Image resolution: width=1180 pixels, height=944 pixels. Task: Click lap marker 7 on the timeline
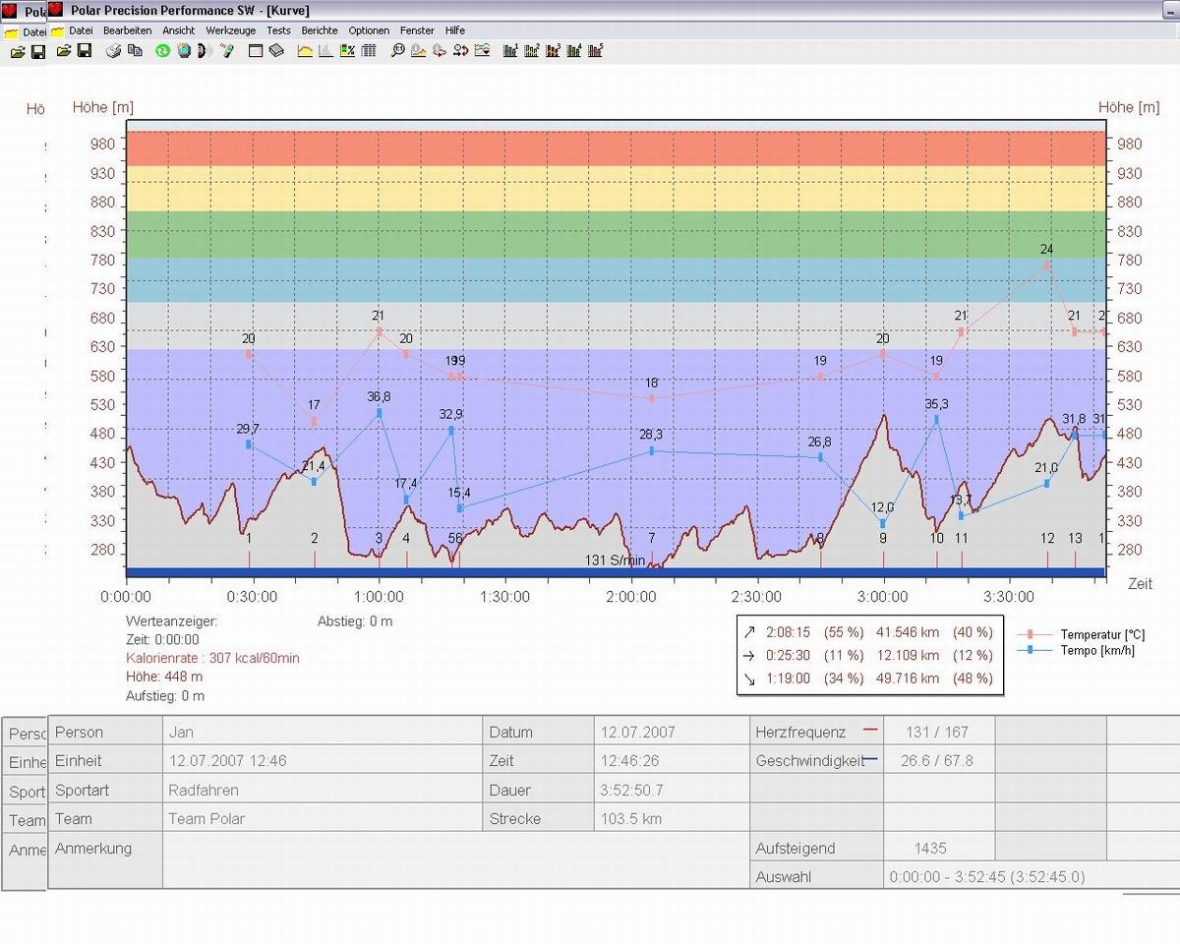tap(651, 539)
